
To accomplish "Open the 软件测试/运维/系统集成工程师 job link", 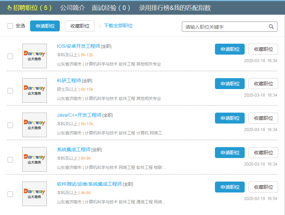I will pyautogui.click(x=90, y=184).
